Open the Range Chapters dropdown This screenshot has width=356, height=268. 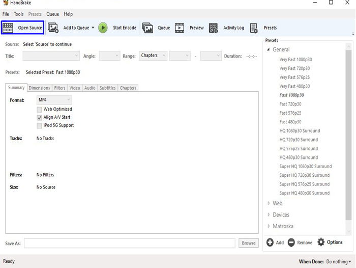click(153, 56)
